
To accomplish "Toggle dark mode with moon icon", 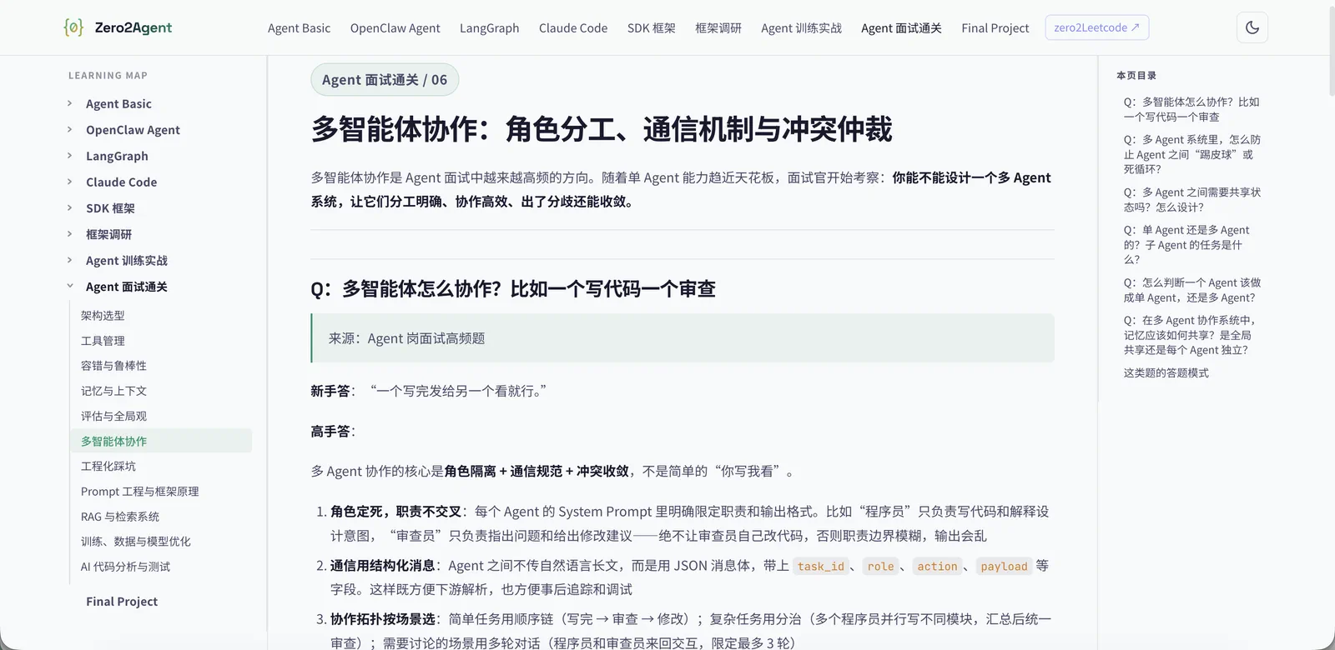I will 1252,27.
